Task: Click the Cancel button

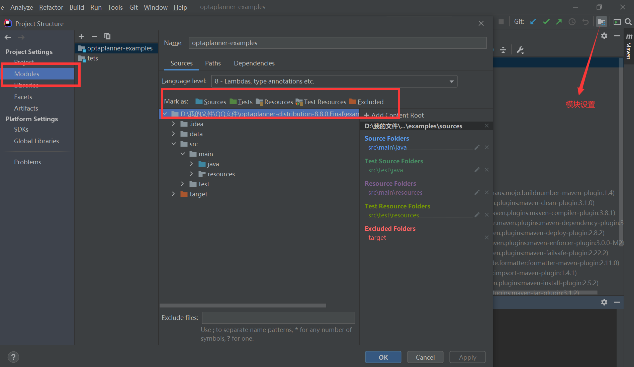Action: tap(425, 357)
